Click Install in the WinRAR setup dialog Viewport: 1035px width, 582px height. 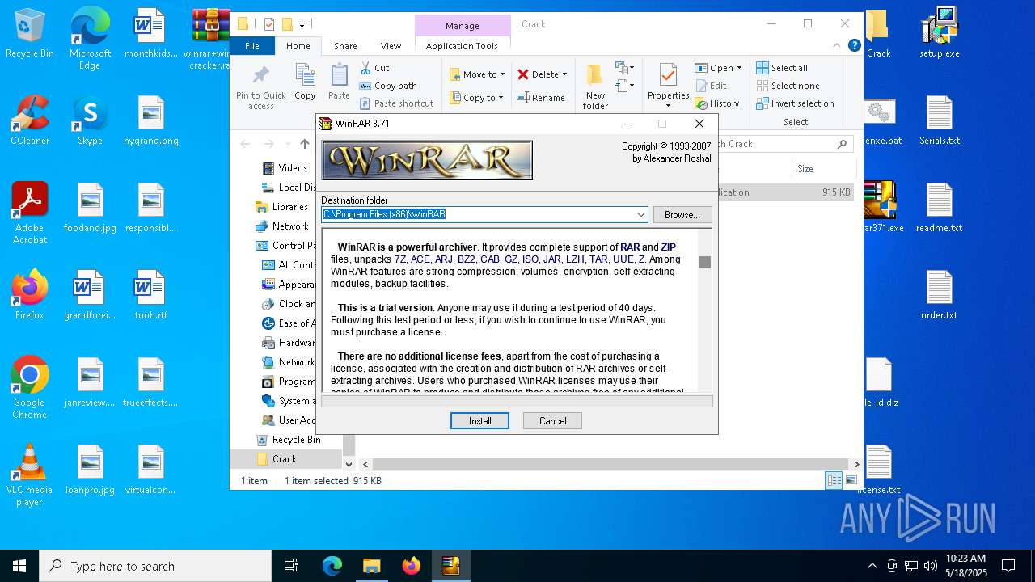[479, 420]
